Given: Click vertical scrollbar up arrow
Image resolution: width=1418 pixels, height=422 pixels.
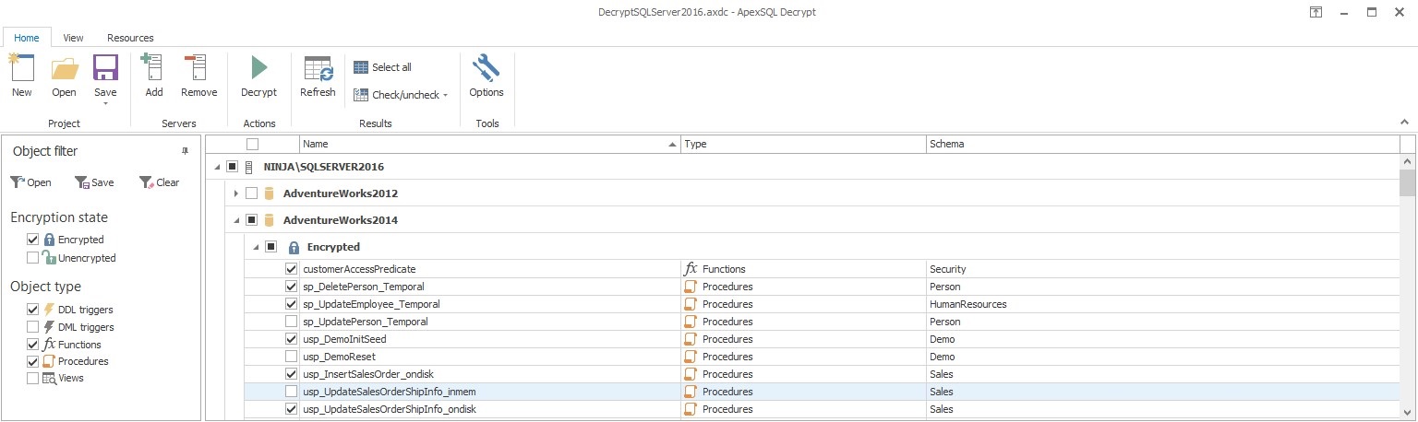Looking at the screenshot, I should pyautogui.click(x=1408, y=160).
